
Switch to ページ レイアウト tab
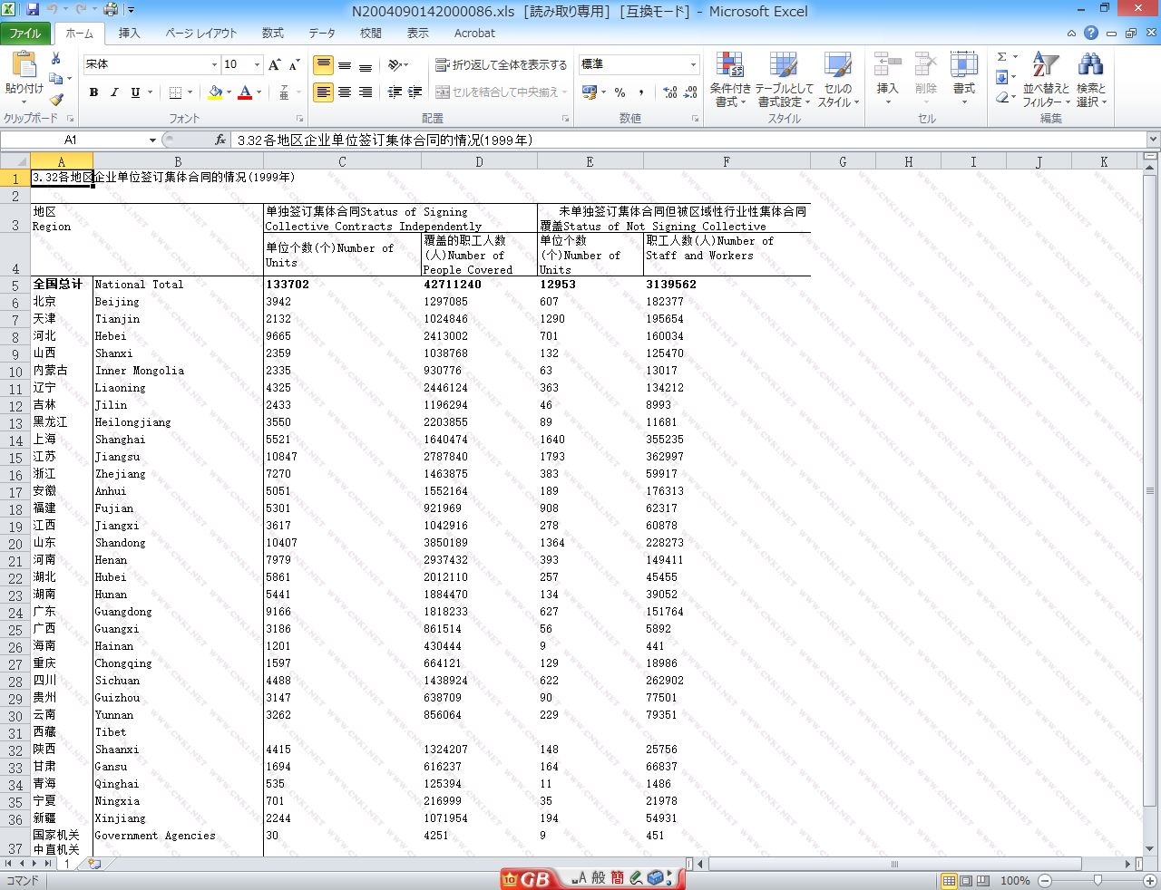201,33
